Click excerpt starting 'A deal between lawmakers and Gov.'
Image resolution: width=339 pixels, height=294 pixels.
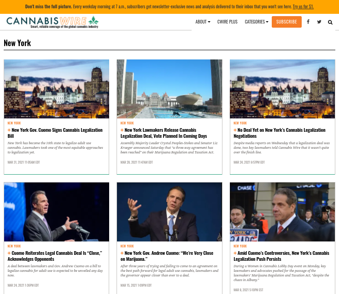pyautogui.click(x=55, y=270)
